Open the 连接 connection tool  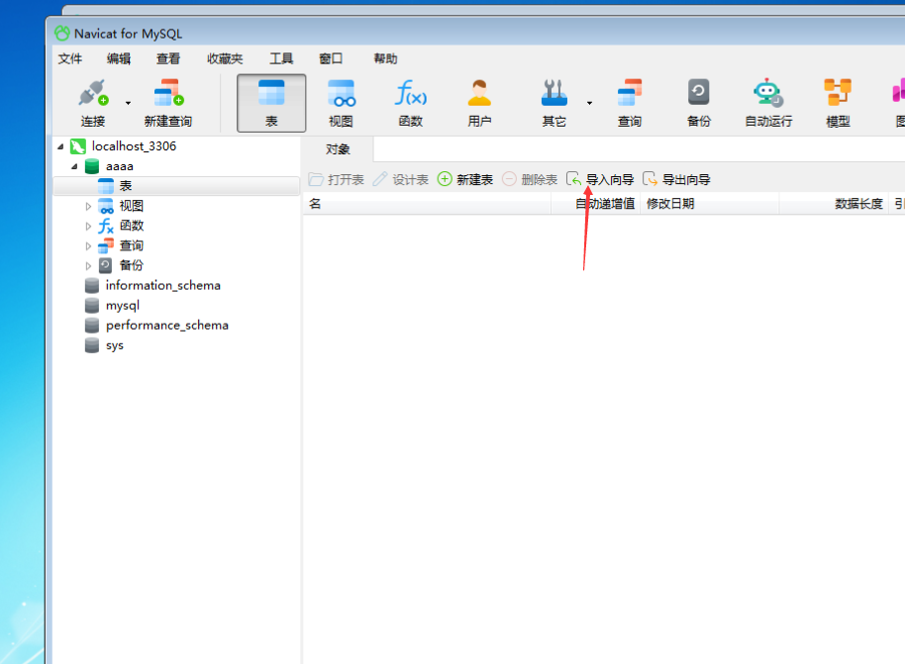click(x=93, y=103)
